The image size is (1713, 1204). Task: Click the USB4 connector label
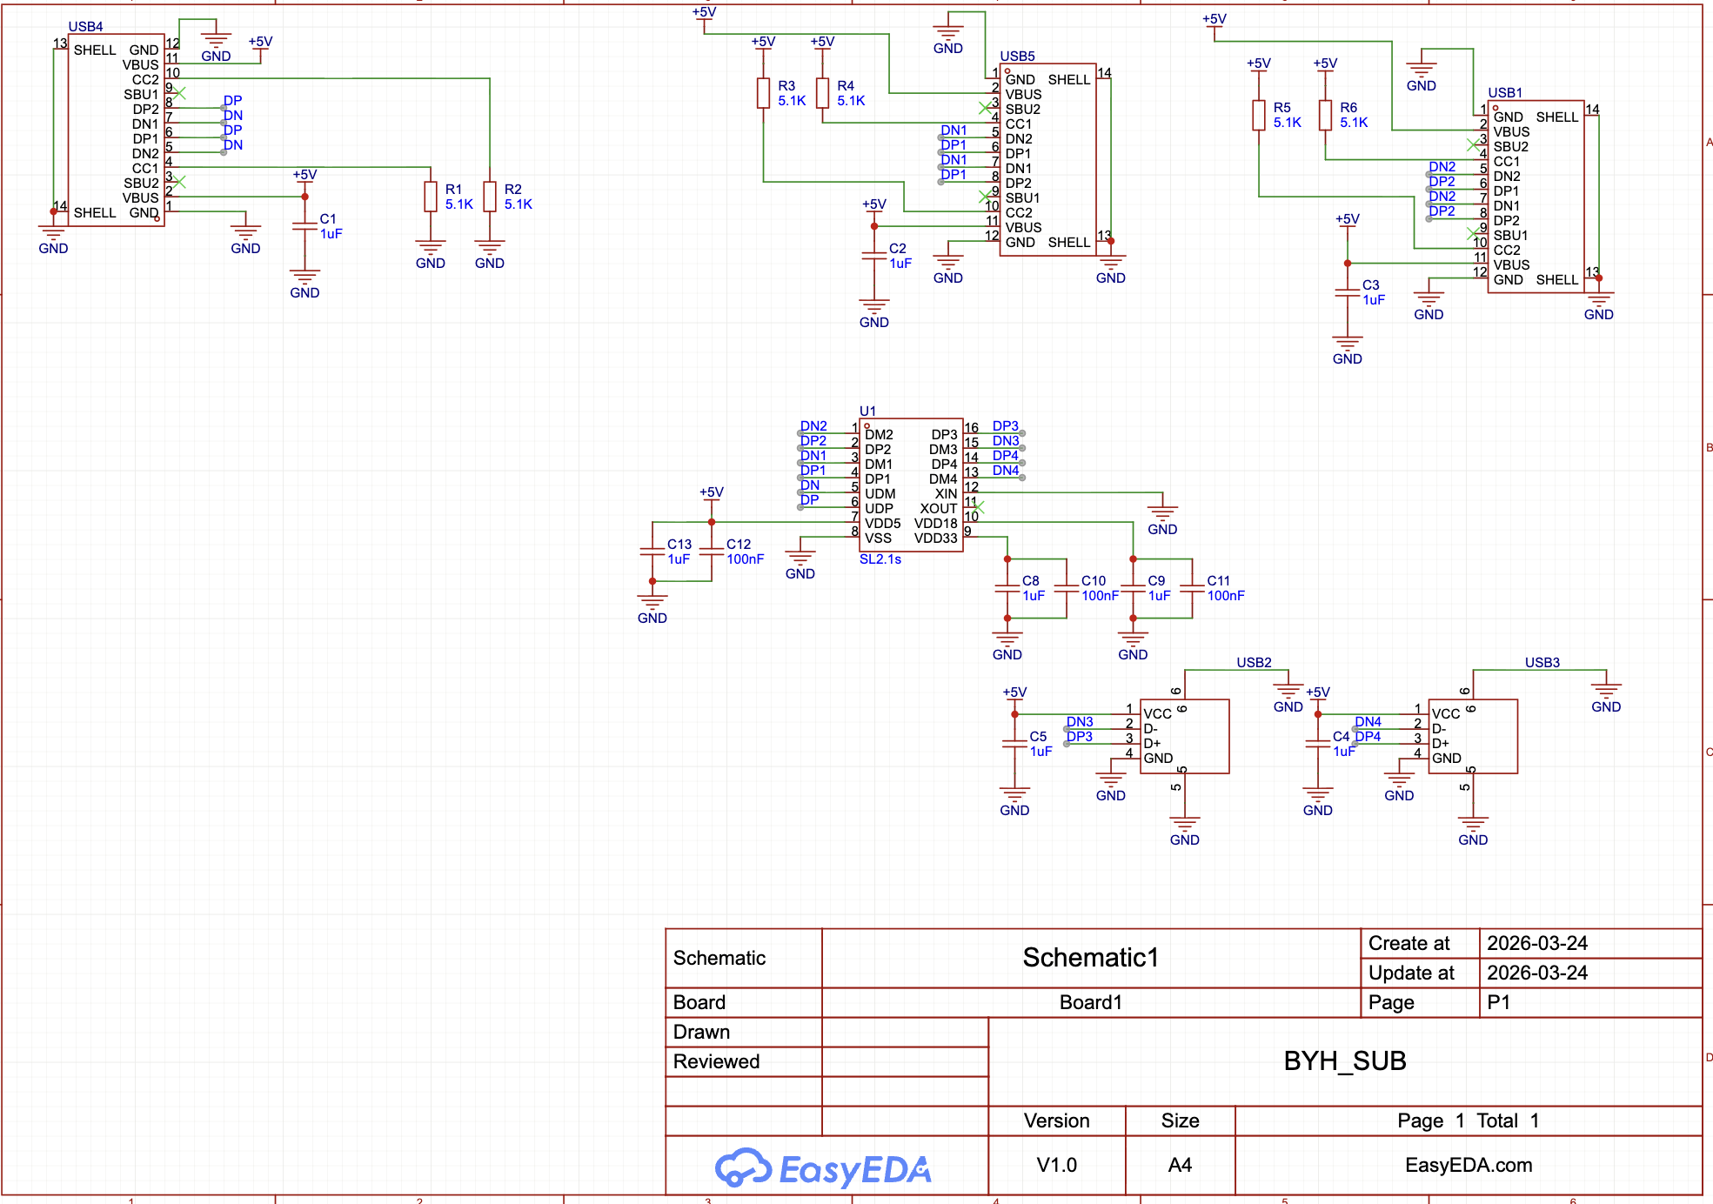[85, 27]
